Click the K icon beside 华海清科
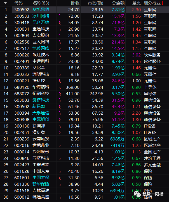Viewport: 169px width, 202px height. [x=60, y=88]
